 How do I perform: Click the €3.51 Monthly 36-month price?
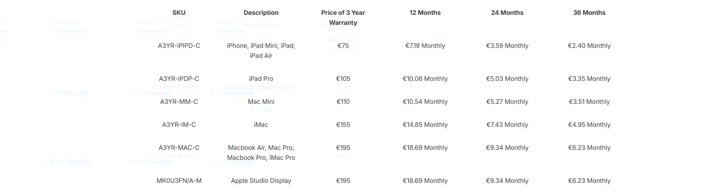(589, 102)
